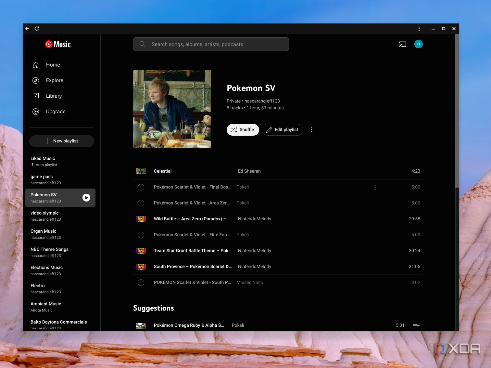Screen dimensions: 491x368
Task: Maximize the YouTube Music window
Action: [x=444, y=29]
